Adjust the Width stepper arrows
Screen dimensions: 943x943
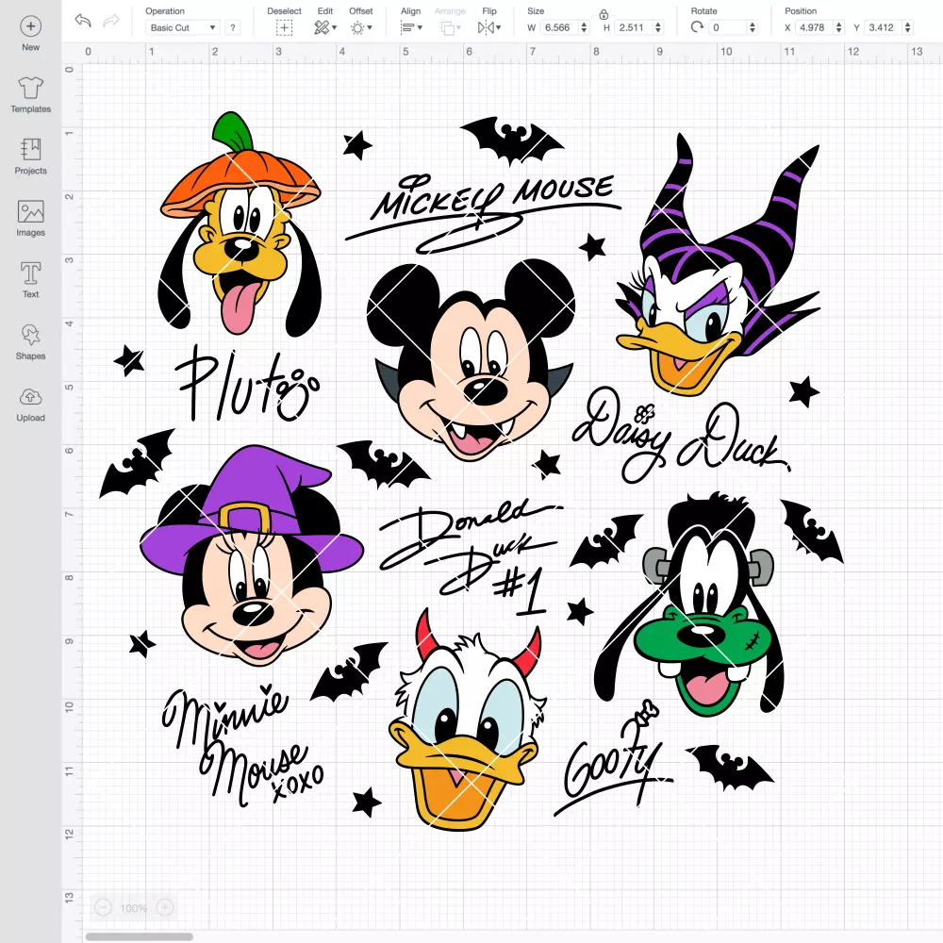pos(584,27)
